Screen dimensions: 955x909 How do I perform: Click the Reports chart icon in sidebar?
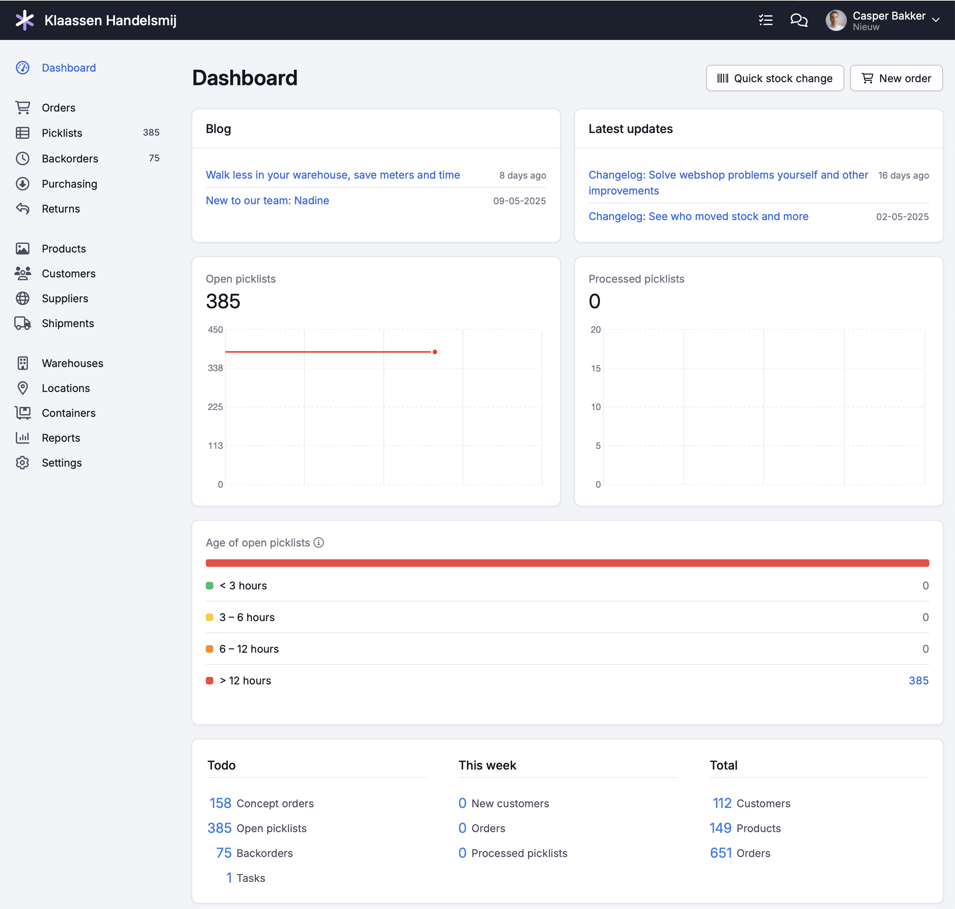tap(23, 438)
